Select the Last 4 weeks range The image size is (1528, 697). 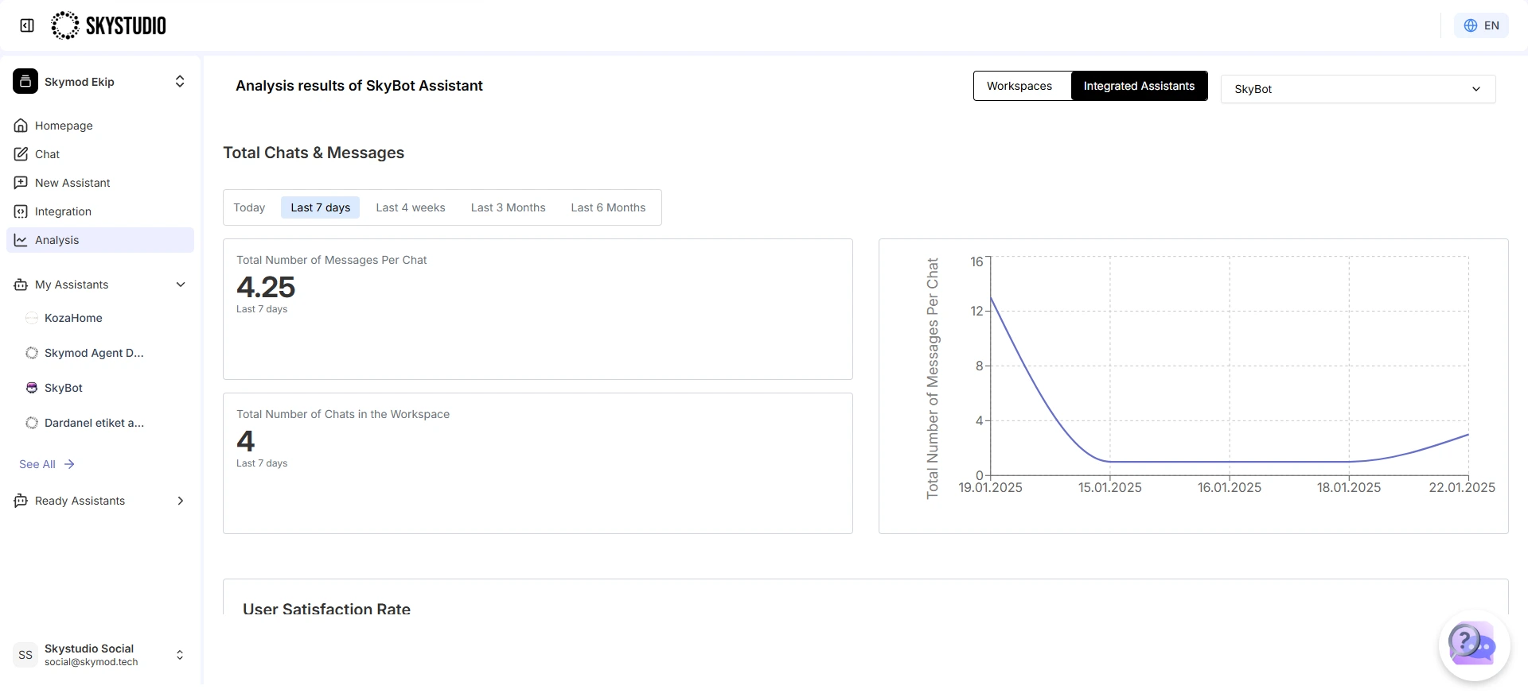[x=411, y=207]
